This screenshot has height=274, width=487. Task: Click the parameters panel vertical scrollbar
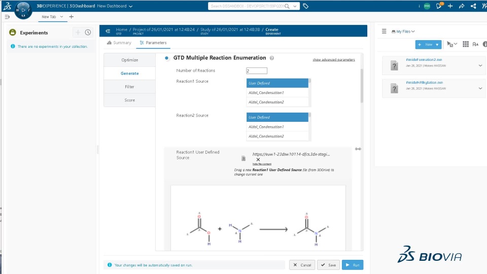click(x=362, y=86)
